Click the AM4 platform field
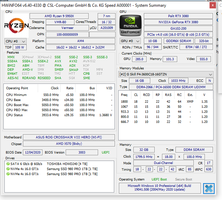The width and height of the screenshot is (222, 200). [81, 41]
